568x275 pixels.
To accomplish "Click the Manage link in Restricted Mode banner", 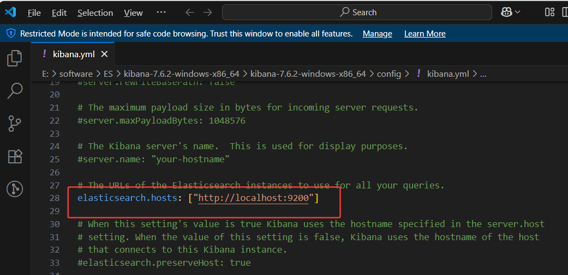I will [x=377, y=34].
